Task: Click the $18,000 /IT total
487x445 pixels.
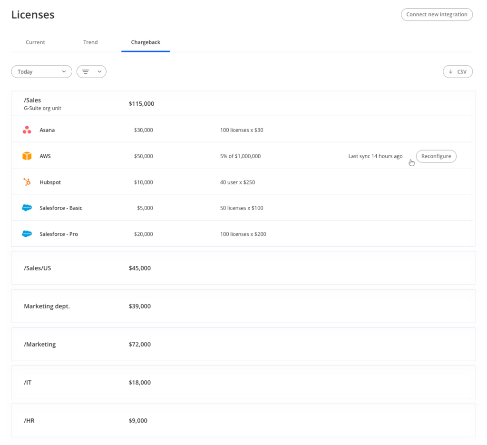Action: click(140, 383)
